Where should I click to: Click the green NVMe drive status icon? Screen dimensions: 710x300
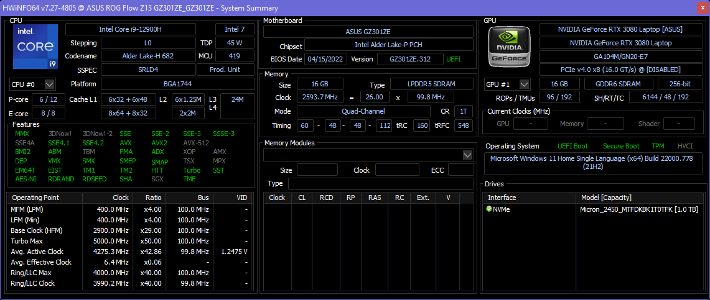(489, 209)
